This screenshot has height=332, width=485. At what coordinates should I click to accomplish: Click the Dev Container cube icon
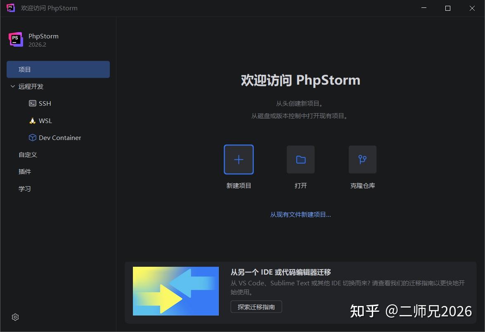(33, 138)
